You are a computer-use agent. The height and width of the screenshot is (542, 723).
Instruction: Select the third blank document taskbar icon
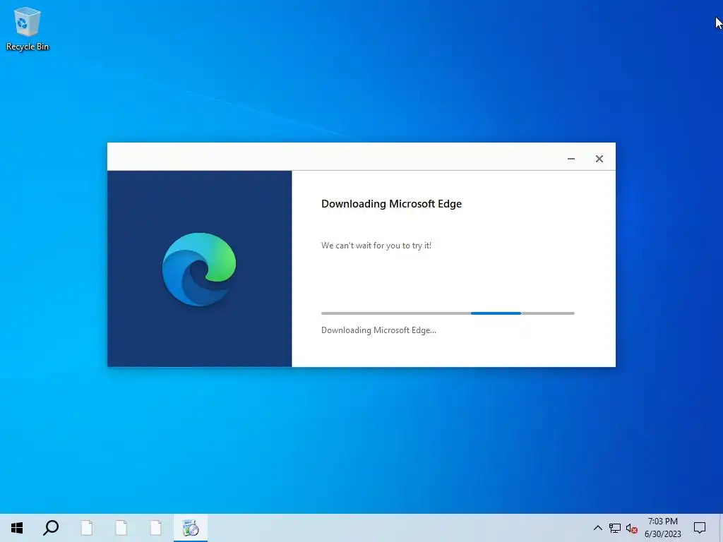click(156, 528)
